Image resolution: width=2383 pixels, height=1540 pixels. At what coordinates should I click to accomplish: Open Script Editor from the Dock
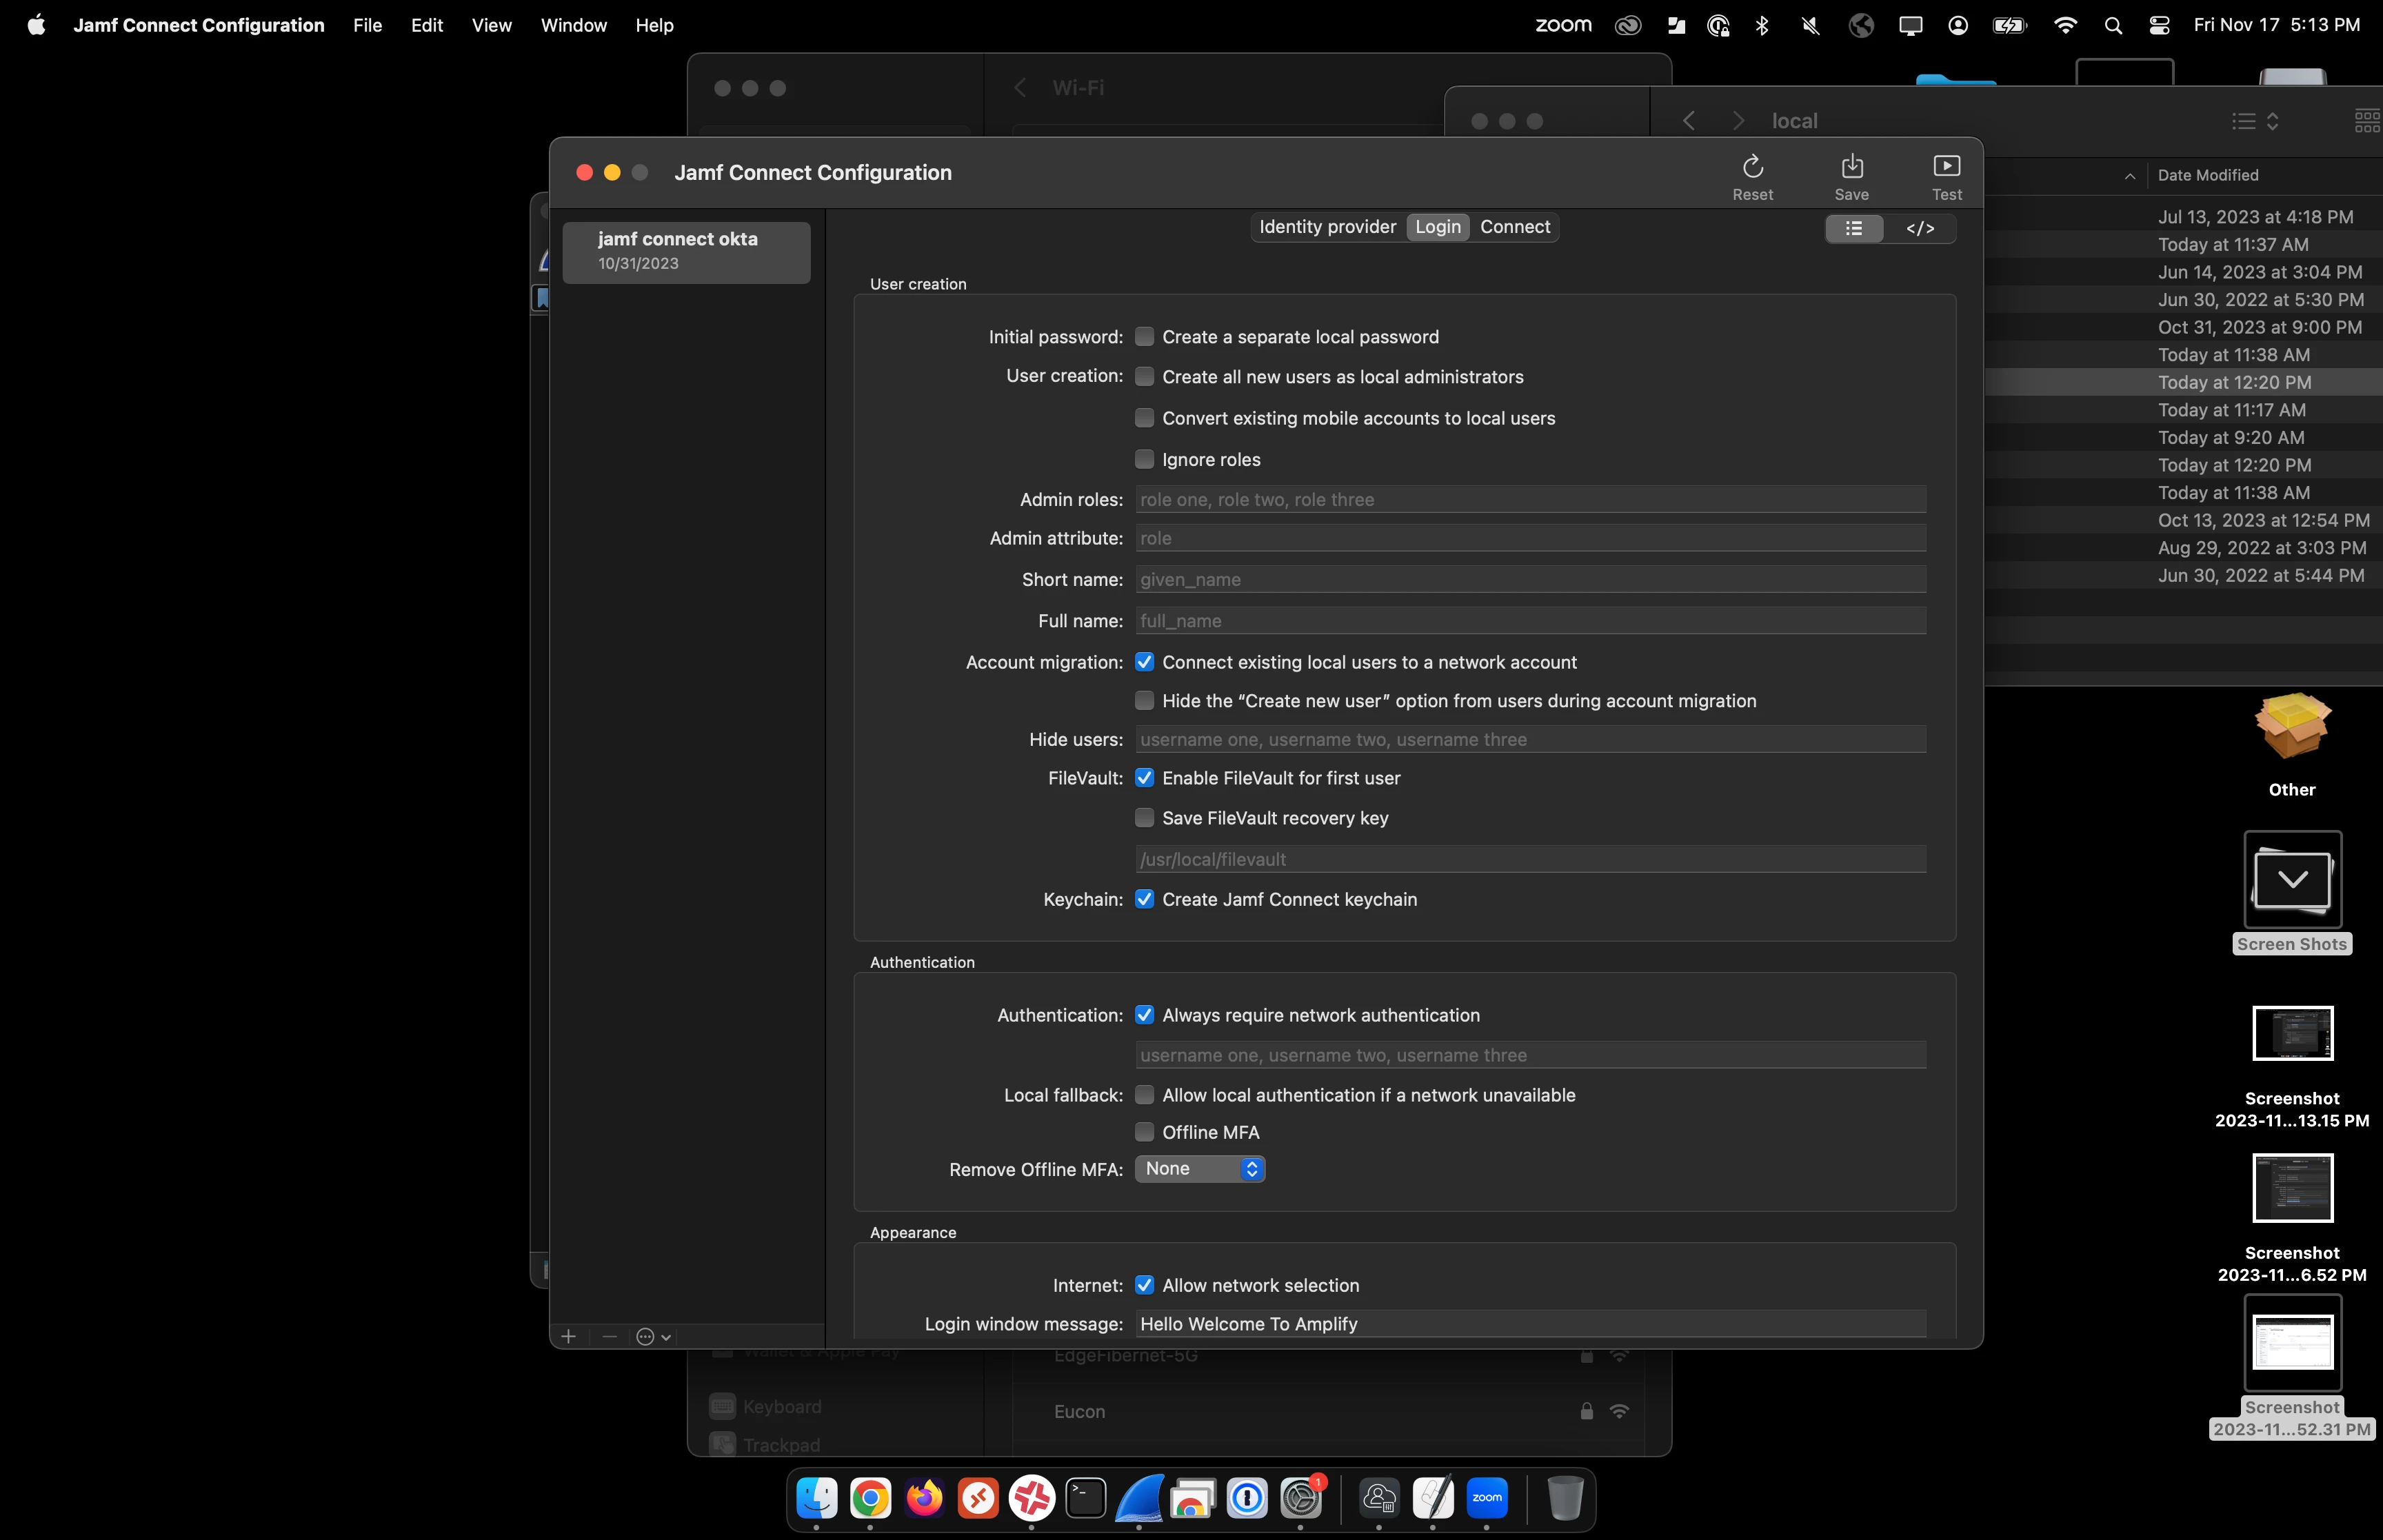click(x=1433, y=1497)
